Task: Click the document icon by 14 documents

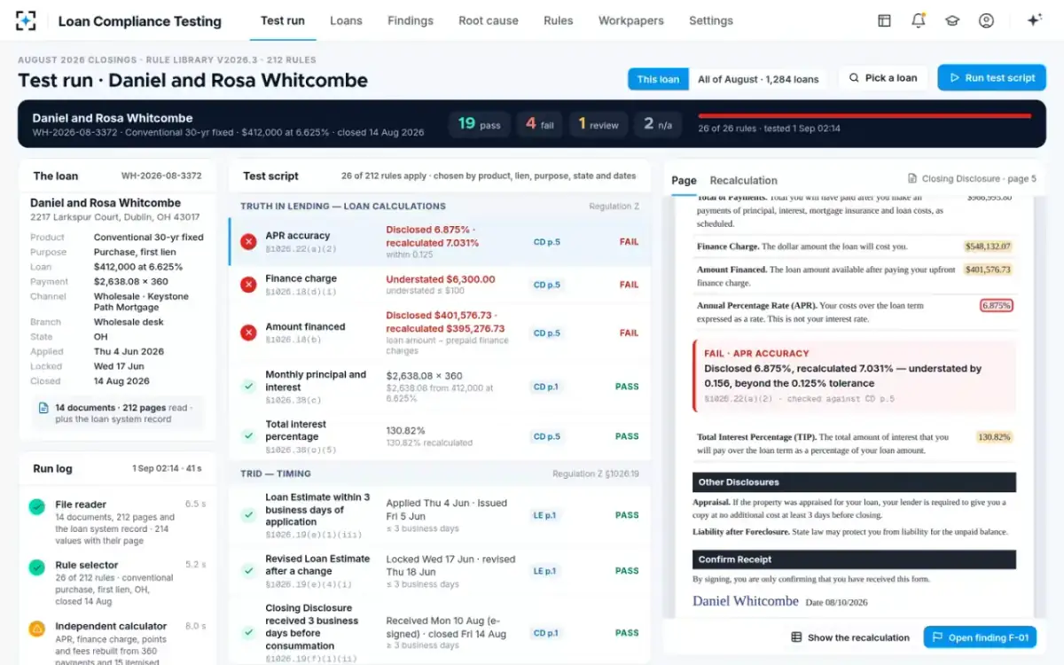Action: pos(43,408)
